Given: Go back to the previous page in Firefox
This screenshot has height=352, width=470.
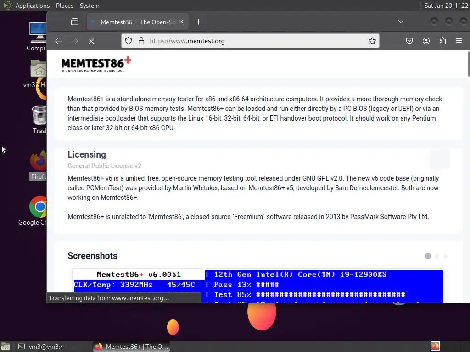Looking at the screenshot, I should (x=58, y=41).
